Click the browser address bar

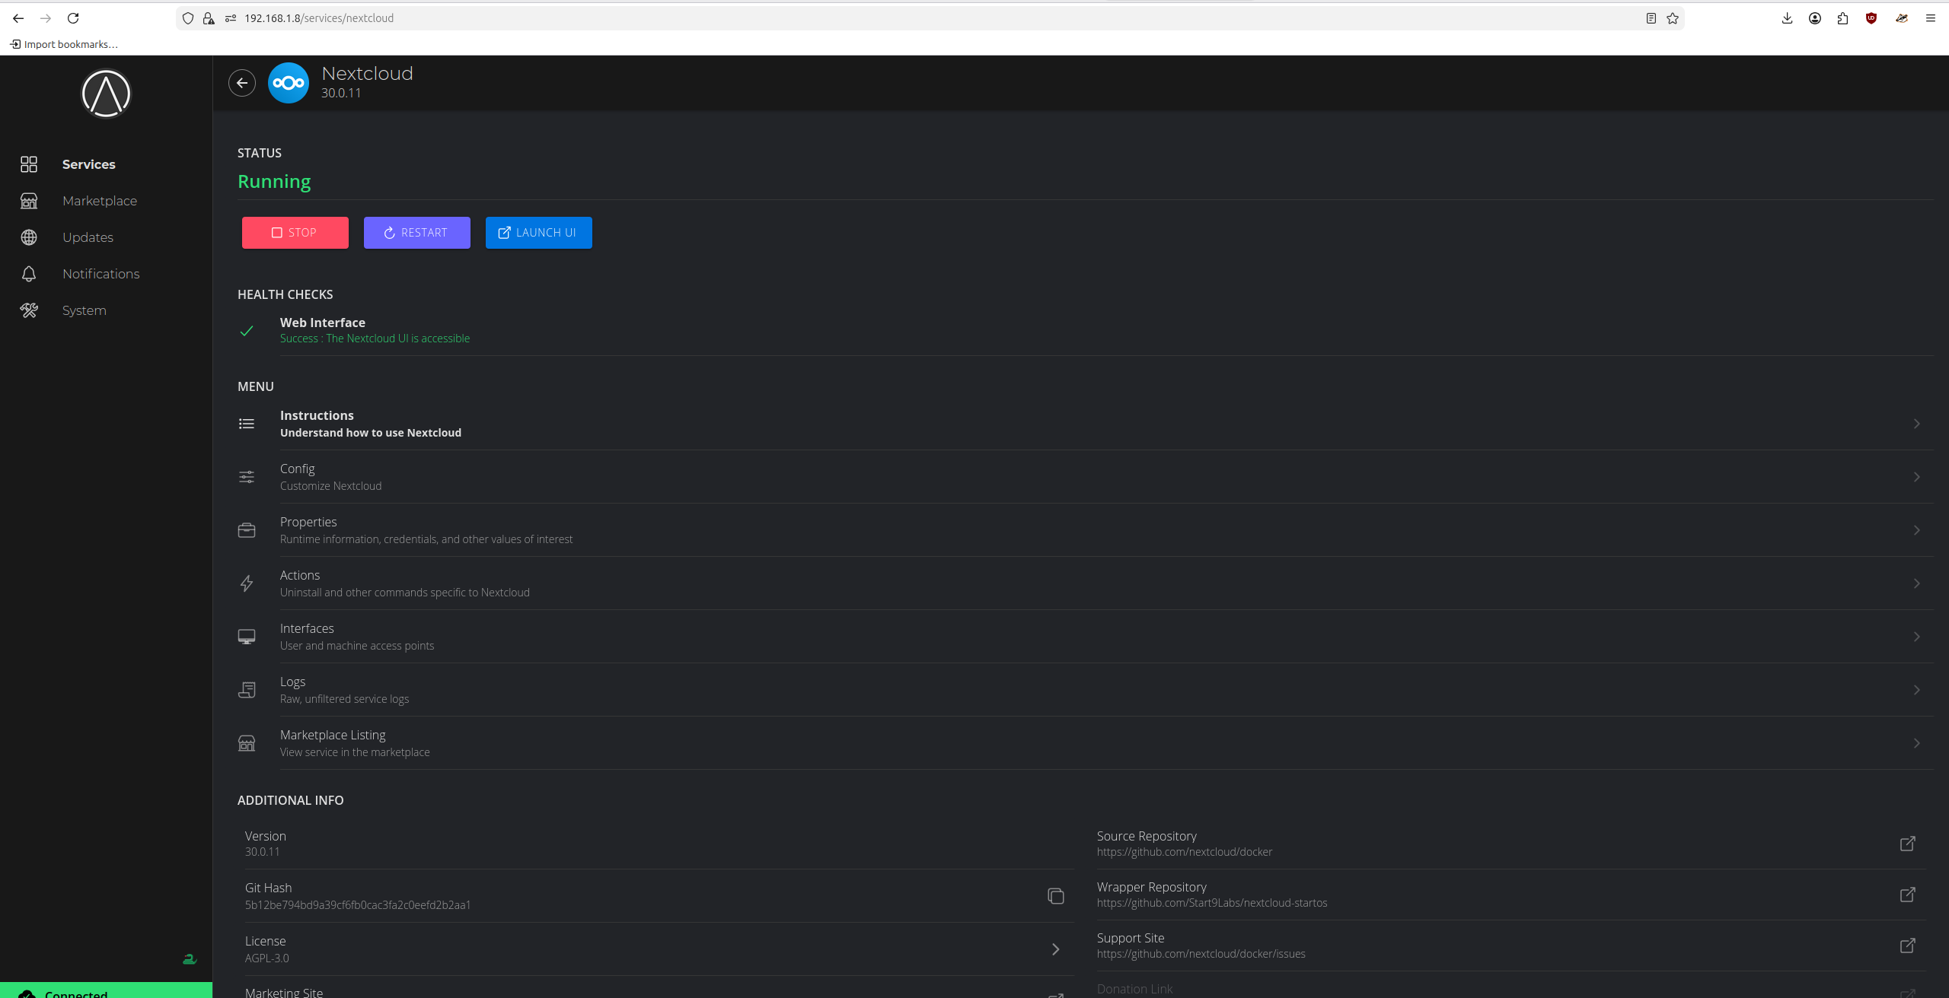[x=914, y=18]
